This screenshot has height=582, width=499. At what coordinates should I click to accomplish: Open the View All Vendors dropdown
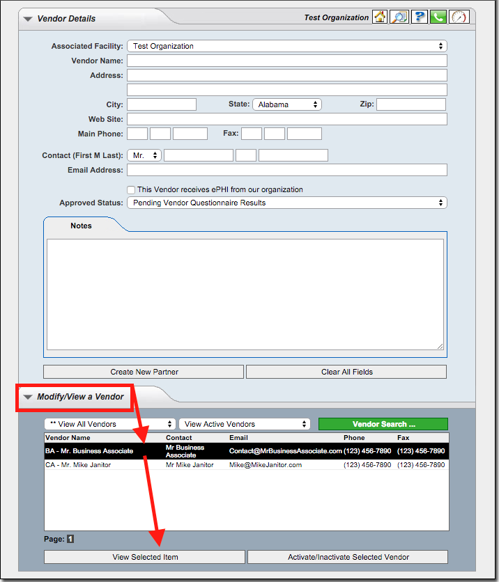click(x=110, y=424)
